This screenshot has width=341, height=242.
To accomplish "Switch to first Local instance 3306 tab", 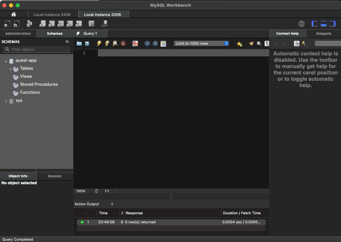I will [52, 15].
